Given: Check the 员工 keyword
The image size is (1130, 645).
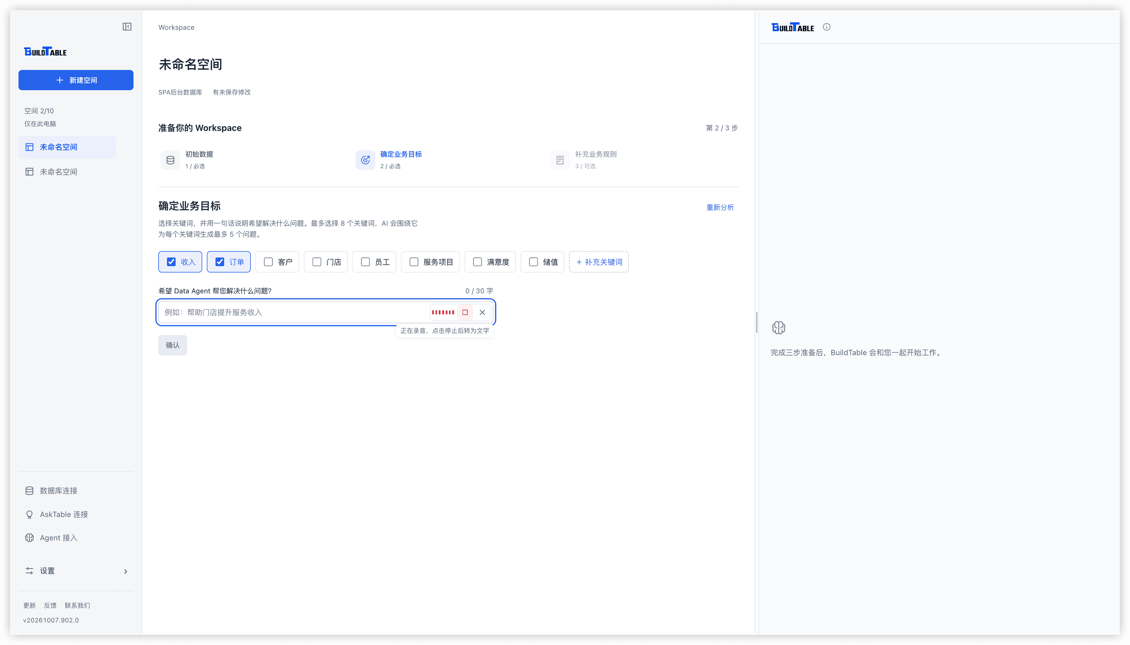Looking at the screenshot, I should 374,262.
